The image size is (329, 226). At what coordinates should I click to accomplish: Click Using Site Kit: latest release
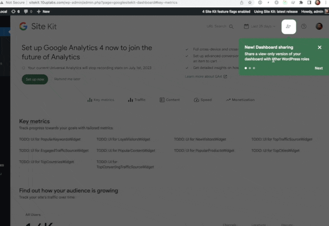[x=276, y=12]
